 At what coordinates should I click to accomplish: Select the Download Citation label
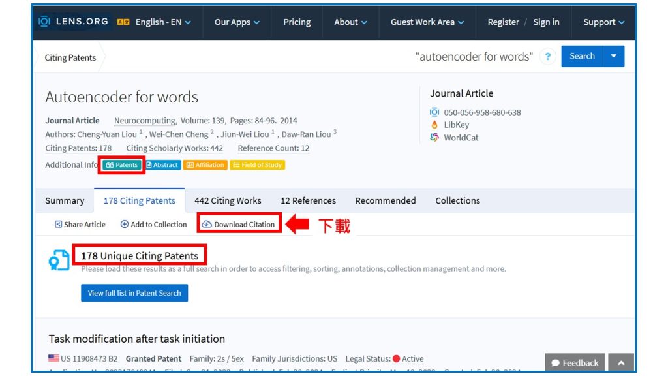pyautogui.click(x=245, y=225)
